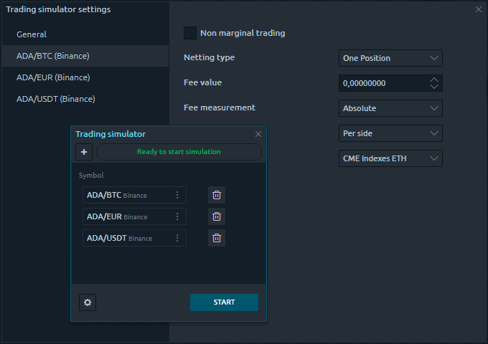Delete the ADA/EUR symbol with trash icon
This screenshot has width=488, height=344.
point(217,216)
